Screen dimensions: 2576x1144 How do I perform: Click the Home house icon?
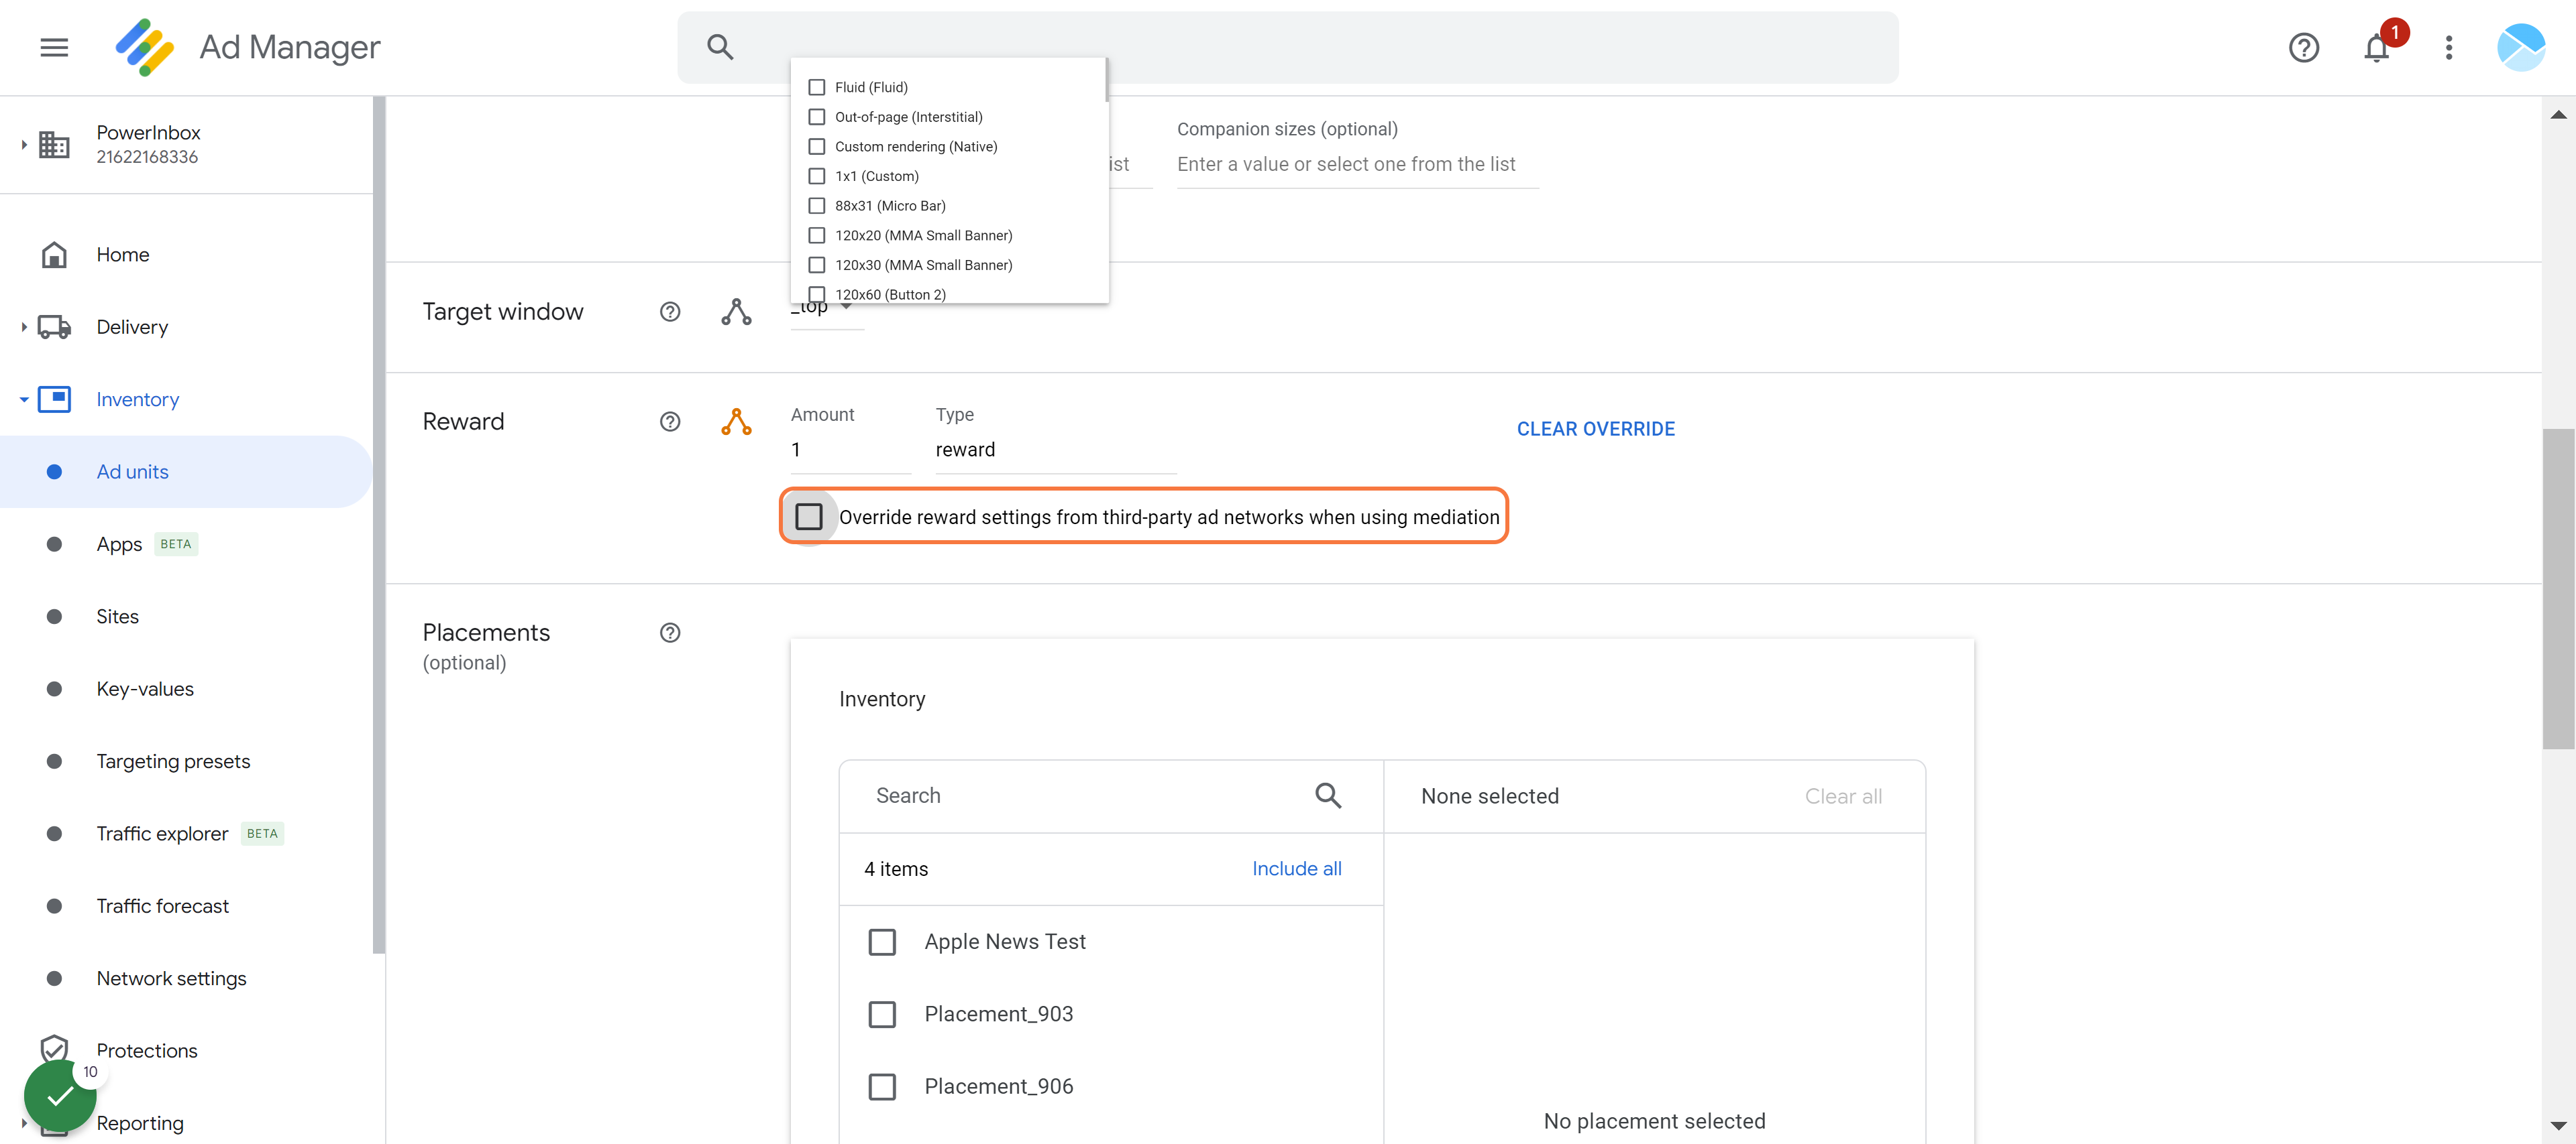pyautogui.click(x=54, y=255)
